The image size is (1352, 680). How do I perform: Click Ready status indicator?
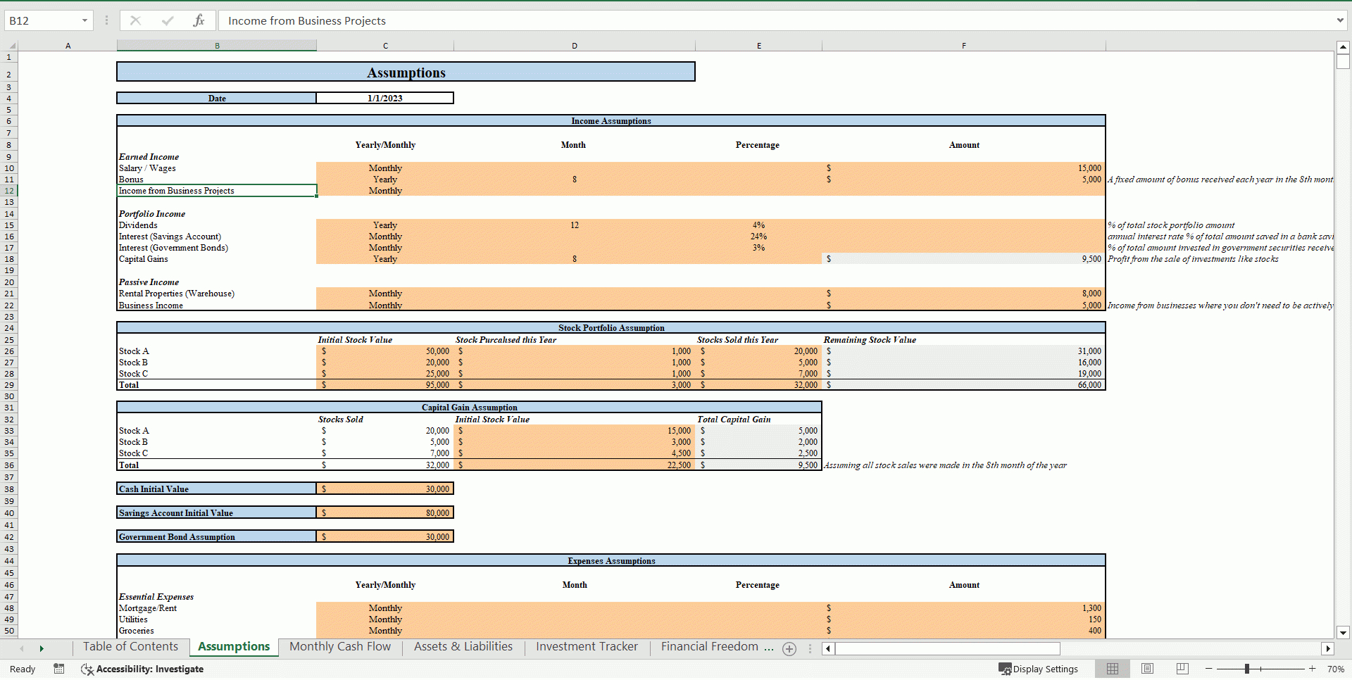[x=23, y=669]
